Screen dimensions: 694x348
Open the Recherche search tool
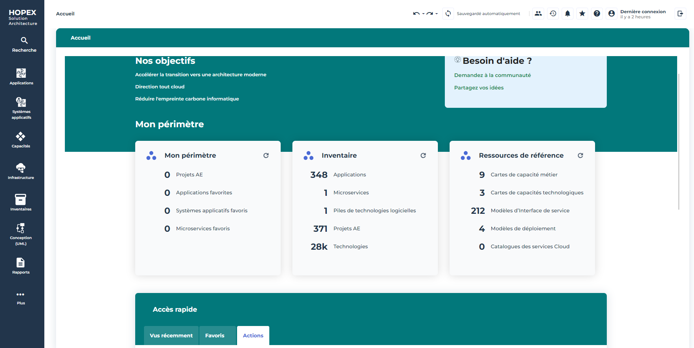point(24,44)
